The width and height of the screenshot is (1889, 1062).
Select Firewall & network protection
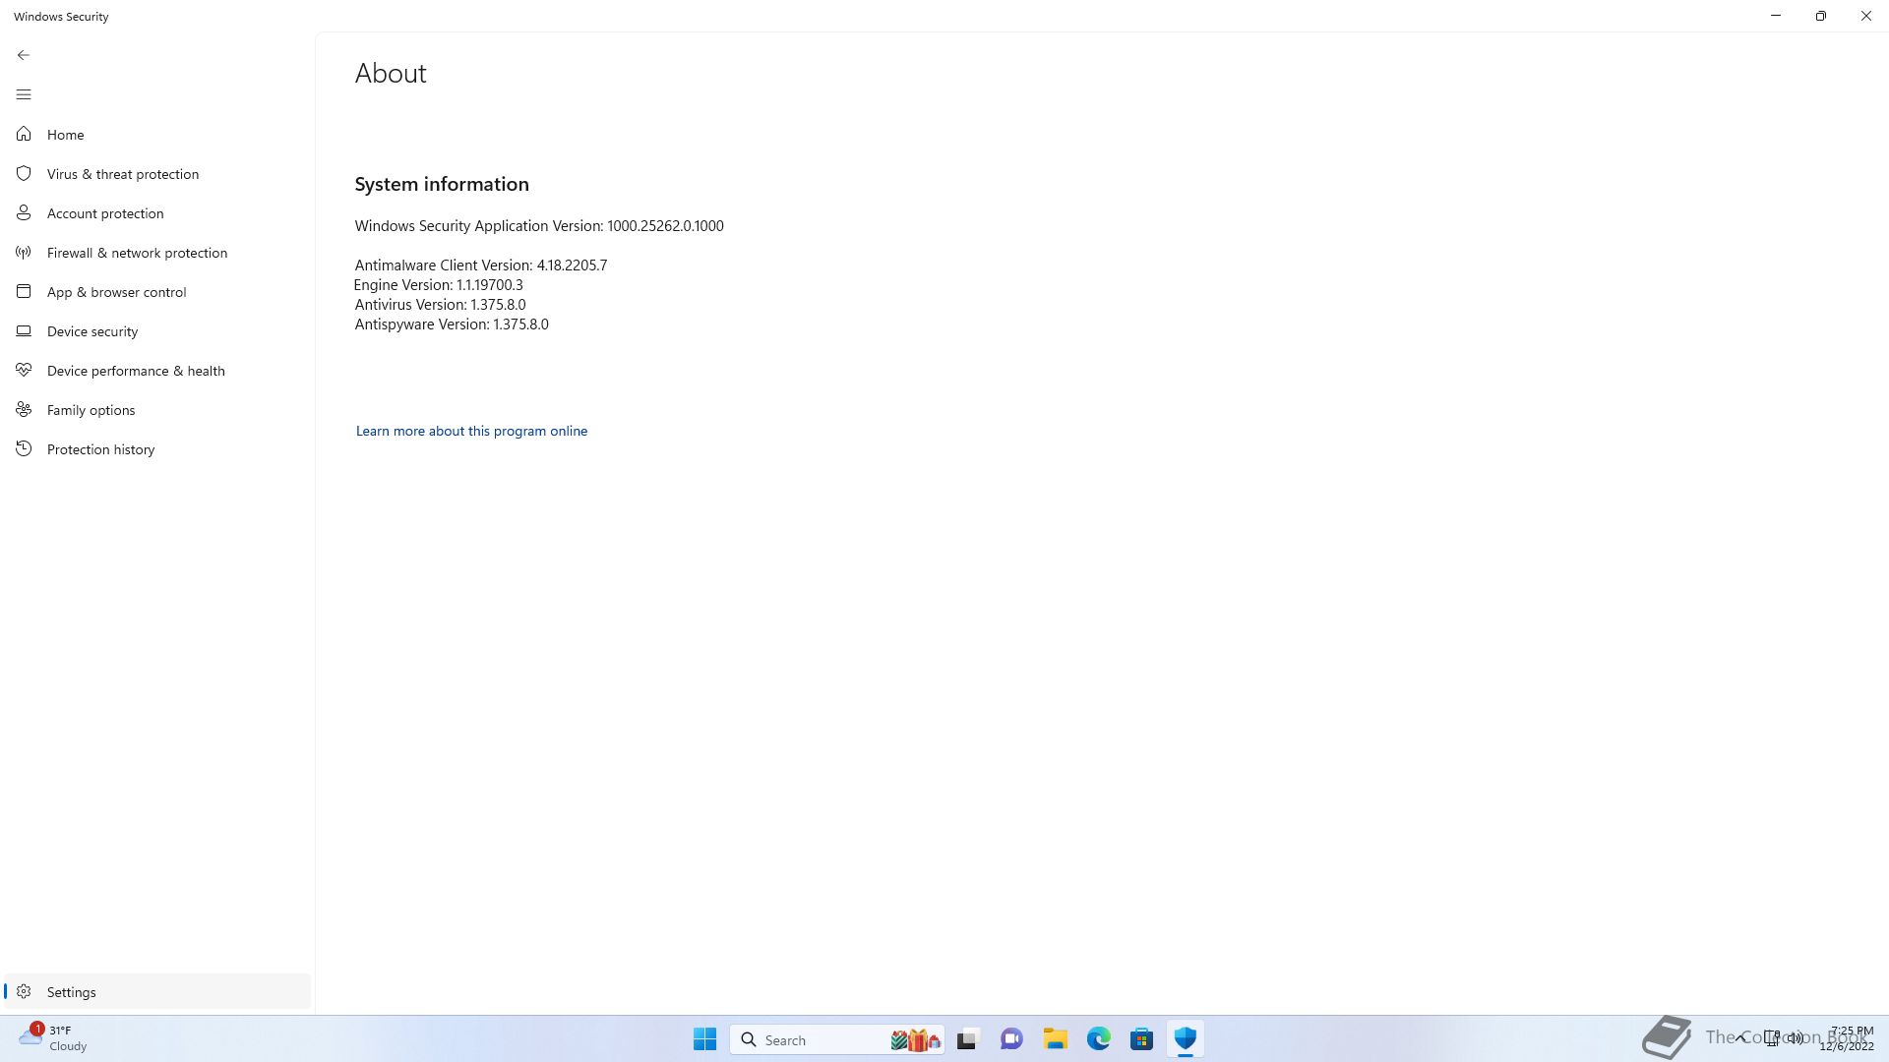[157, 253]
